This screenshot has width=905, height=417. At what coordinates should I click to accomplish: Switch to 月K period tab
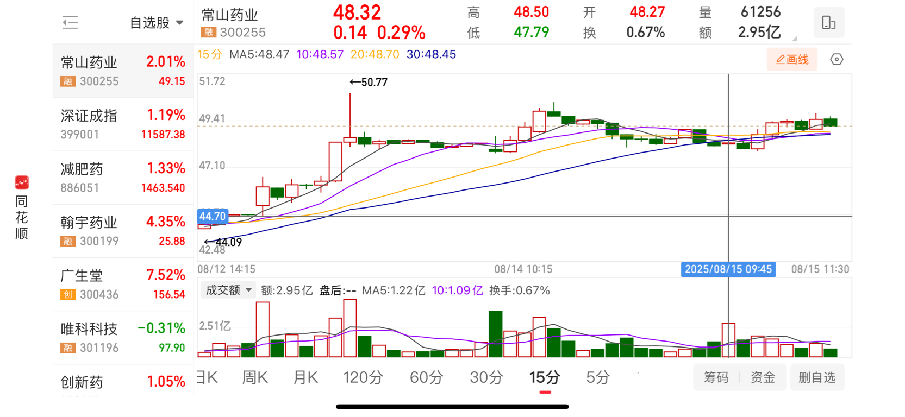[305, 377]
